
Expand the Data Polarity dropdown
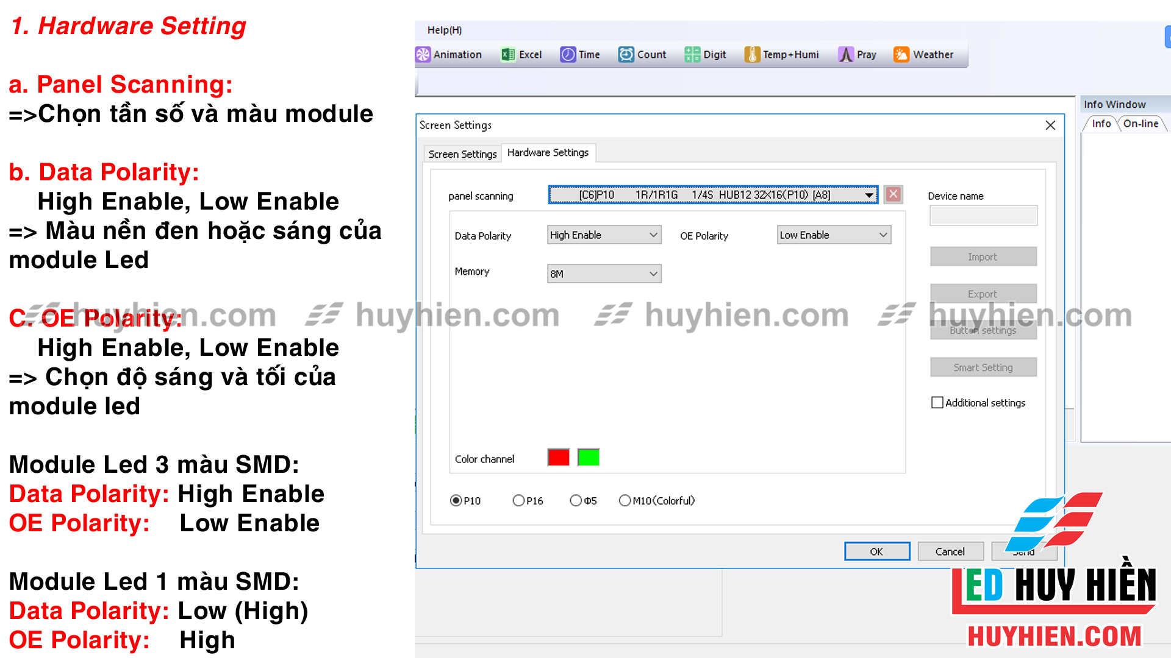pos(653,235)
